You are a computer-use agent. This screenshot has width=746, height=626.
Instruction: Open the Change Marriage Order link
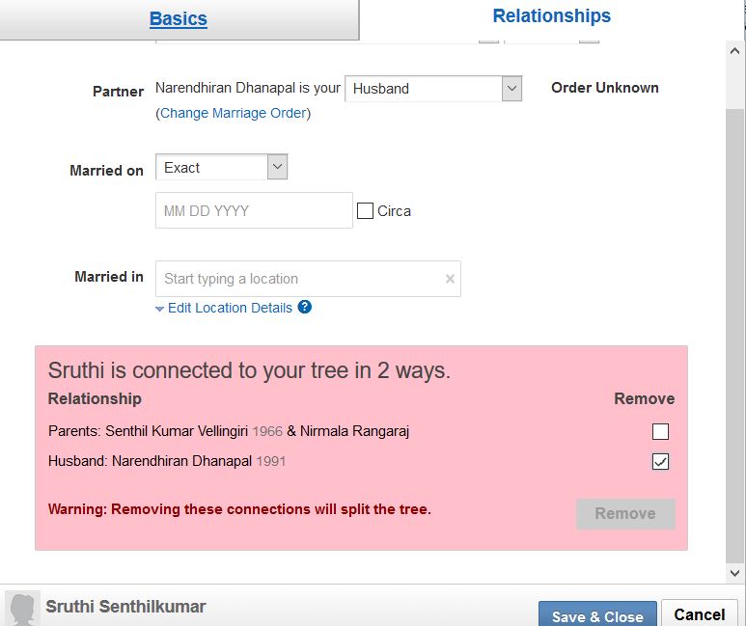point(234,113)
